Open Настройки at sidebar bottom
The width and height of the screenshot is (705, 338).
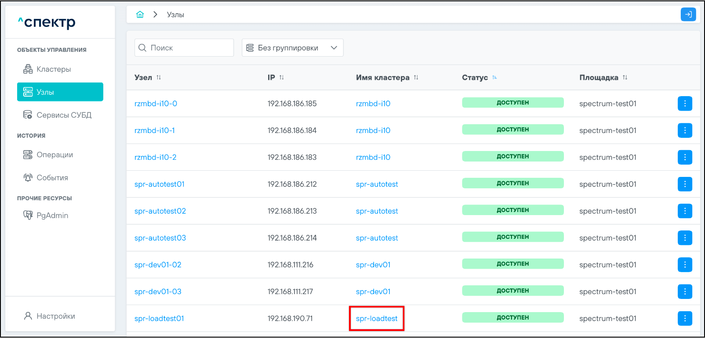pos(55,316)
